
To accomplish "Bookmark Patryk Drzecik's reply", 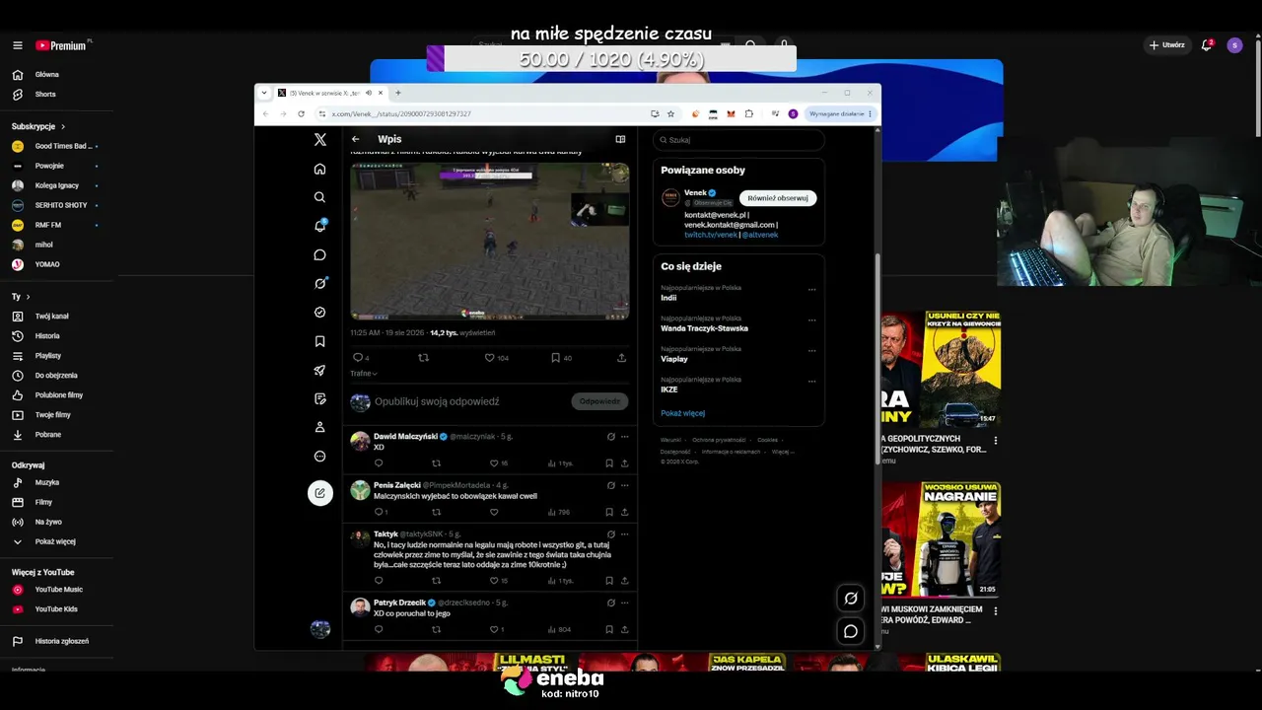I will [609, 629].
